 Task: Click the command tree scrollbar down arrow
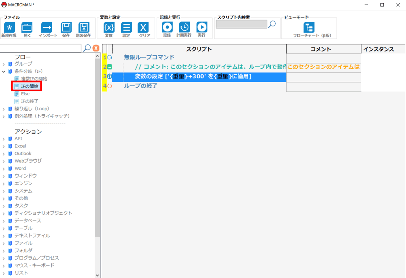point(98,275)
